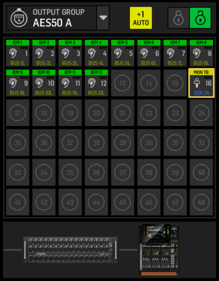Click the empty output slot 38
The image size is (219, 281).
click(x=149, y=172)
